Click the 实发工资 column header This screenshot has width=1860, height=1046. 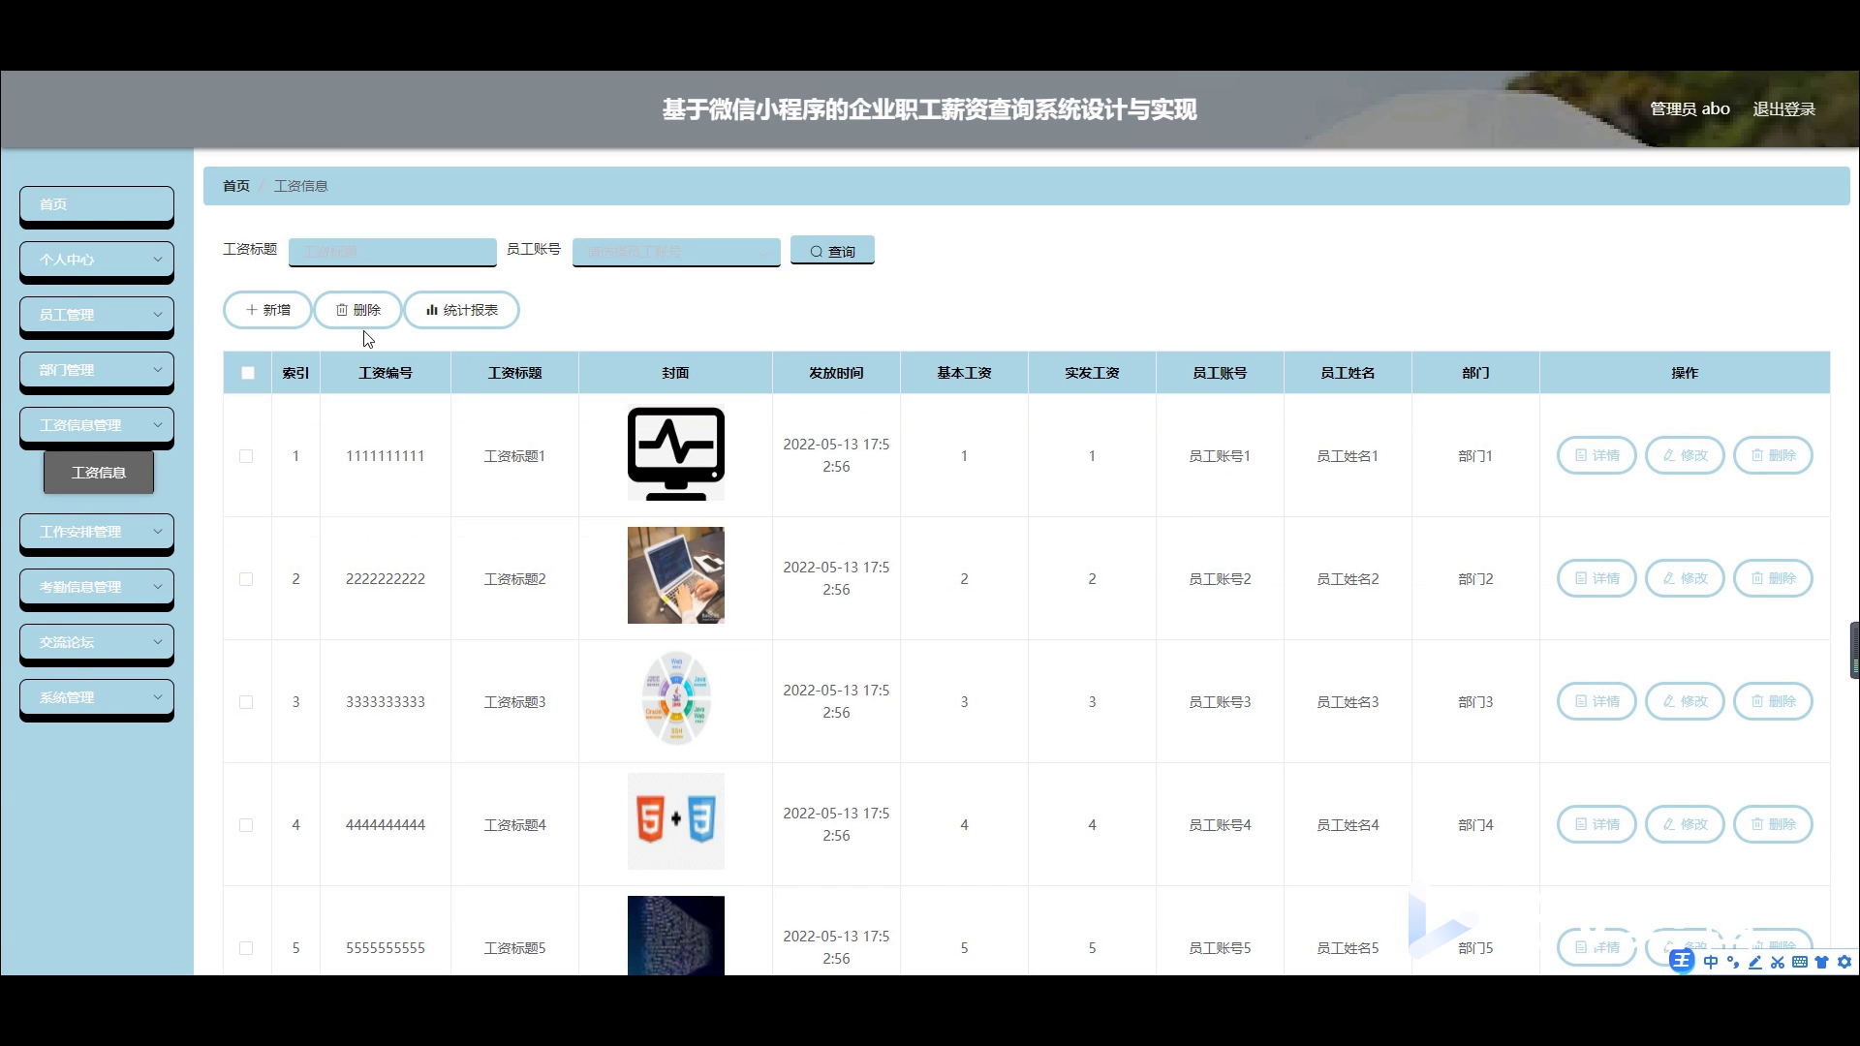1092,373
